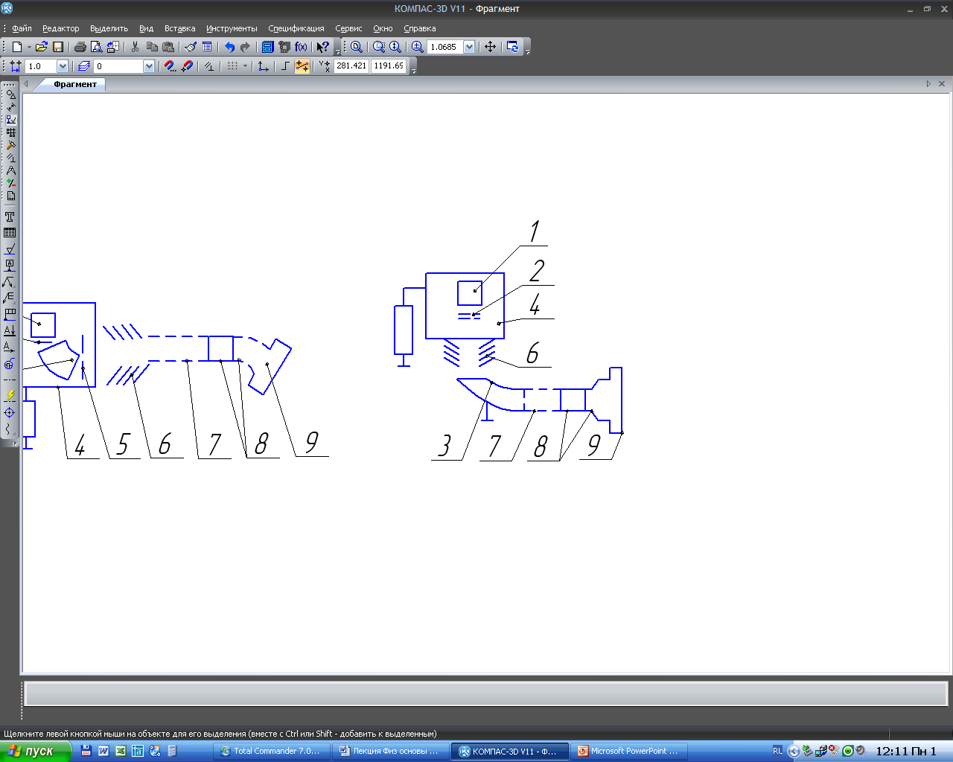Toggle the grid display icon
The height and width of the screenshot is (762, 953).
pos(232,66)
